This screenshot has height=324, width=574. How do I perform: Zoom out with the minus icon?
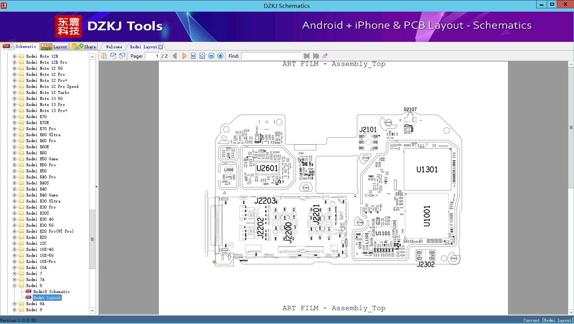point(211,56)
